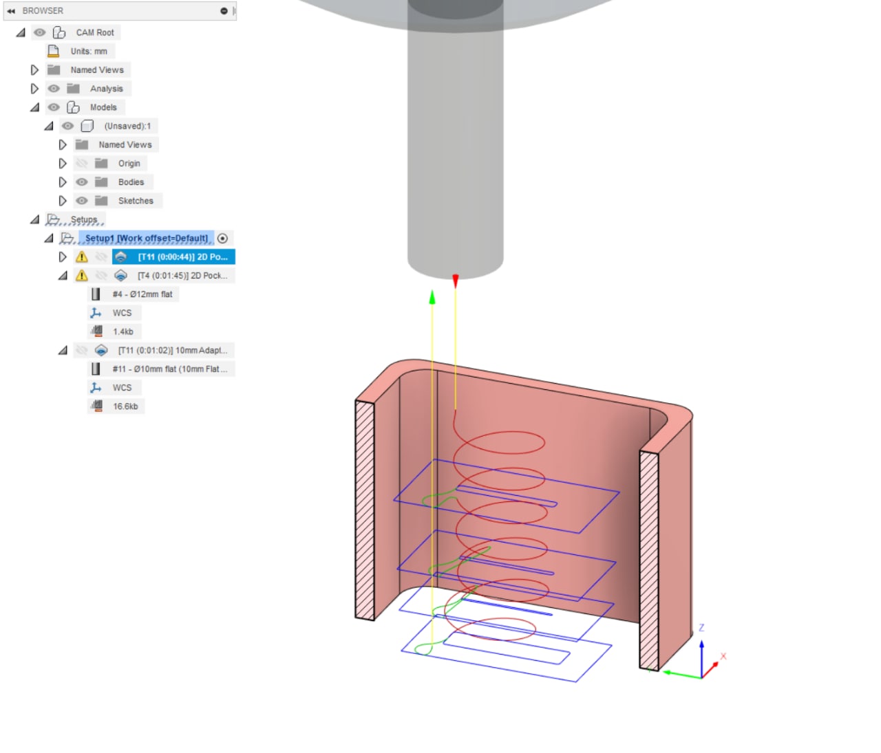Select the 16.6kb toolpath data entry
The width and height of the screenshot is (881, 753).
click(x=125, y=406)
